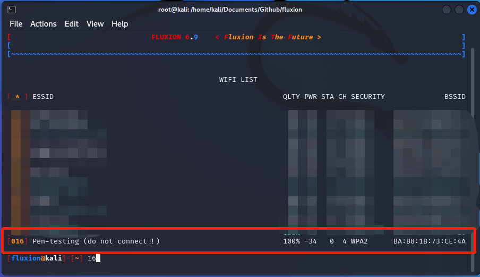The image size is (480, 277).
Task: Click BSSID BA:B8:1B:73:CE:4A
Action: 430,241
